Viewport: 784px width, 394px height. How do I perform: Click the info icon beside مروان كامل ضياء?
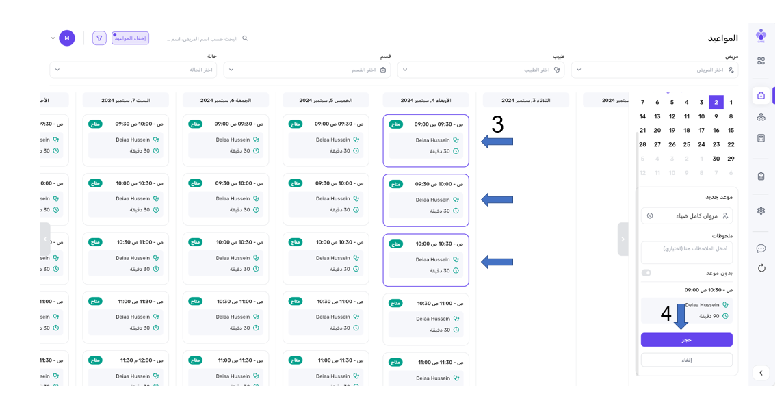pyautogui.click(x=650, y=216)
